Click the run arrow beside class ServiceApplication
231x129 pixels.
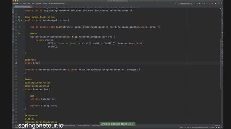(21, 20)
